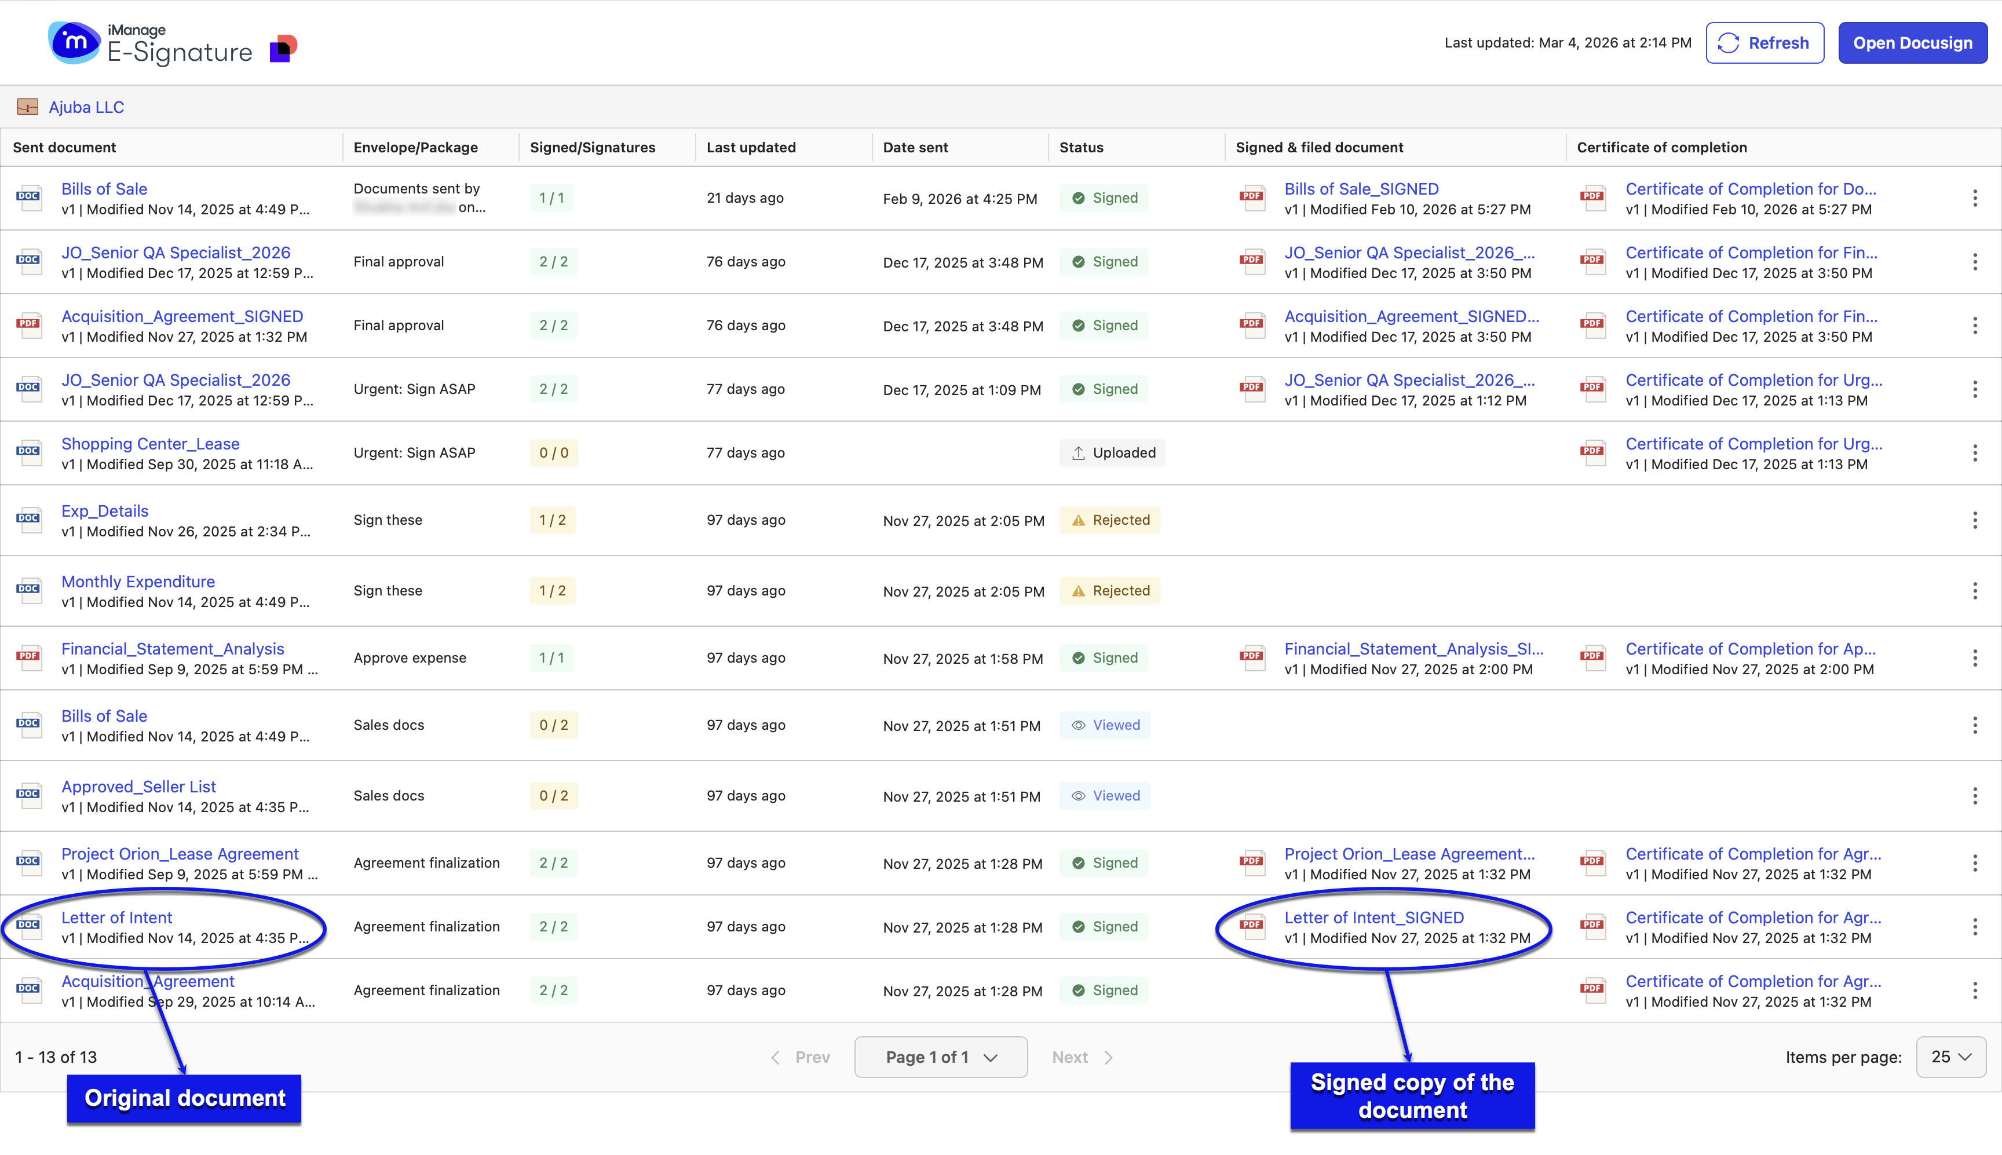Open the Ajuba LLC workspace link
The image size is (2002, 1155).
click(x=86, y=107)
